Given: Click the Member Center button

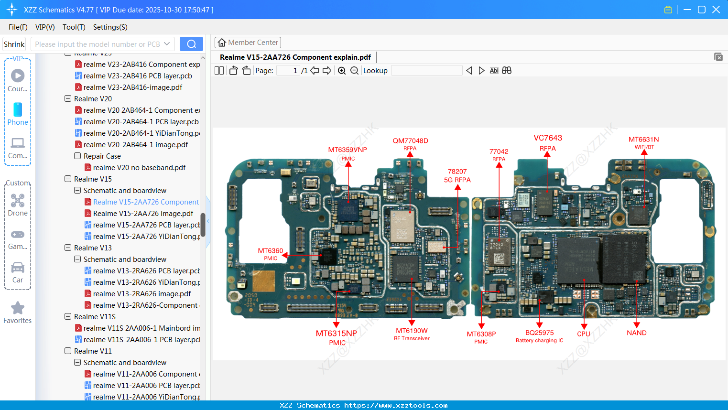Looking at the screenshot, I should [x=248, y=42].
